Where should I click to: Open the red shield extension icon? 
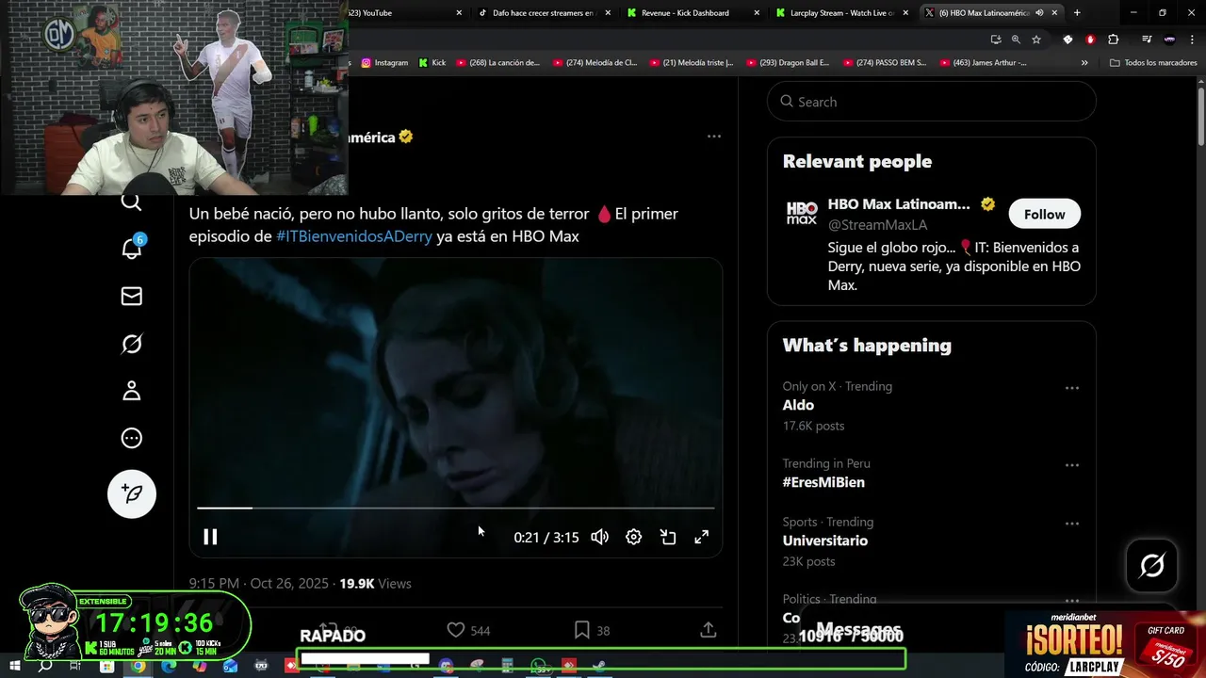click(1090, 40)
